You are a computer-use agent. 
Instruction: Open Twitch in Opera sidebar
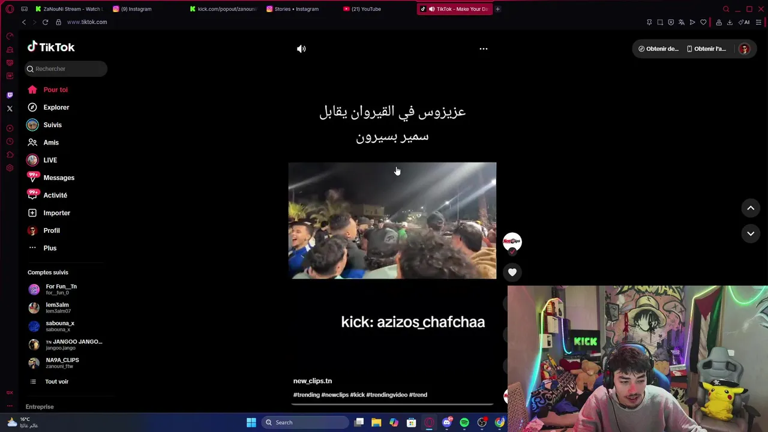(10, 95)
